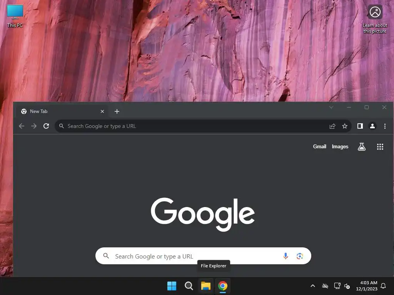The width and height of the screenshot is (394, 295).
Task: Open Chrome's tab search chevron
Action: 331,107
